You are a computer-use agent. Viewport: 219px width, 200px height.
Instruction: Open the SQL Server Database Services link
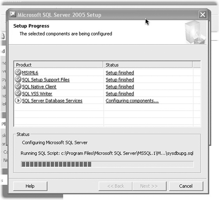[x=52, y=100]
